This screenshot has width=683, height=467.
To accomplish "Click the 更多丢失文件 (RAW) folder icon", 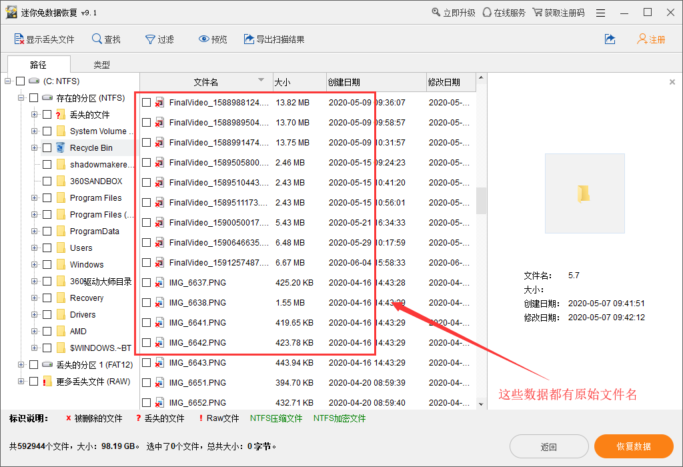I will click(x=47, y=382).
